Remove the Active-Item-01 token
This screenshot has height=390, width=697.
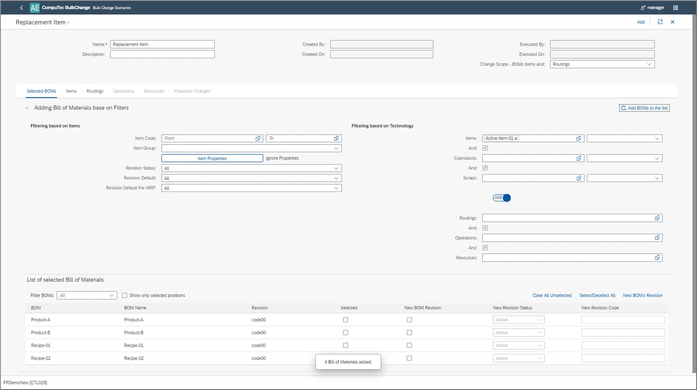[516, 138]
